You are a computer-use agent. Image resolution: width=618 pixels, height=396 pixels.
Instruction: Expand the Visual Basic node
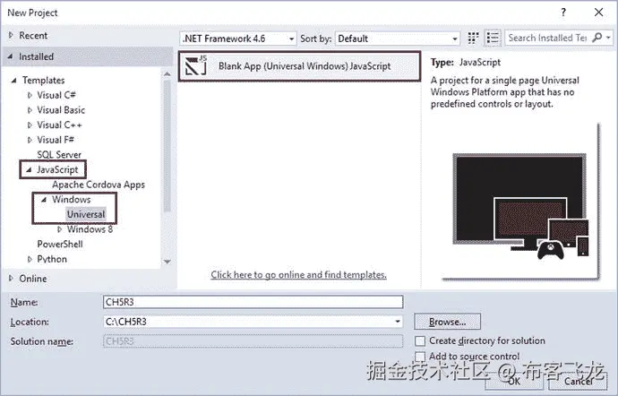pos(30,110)
